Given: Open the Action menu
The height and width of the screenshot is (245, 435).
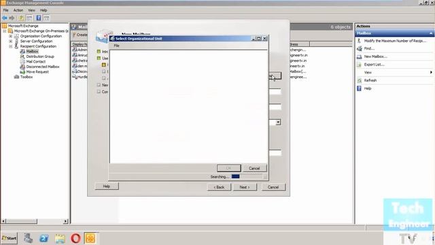Looking at the screenshot, I should (18, 10).
